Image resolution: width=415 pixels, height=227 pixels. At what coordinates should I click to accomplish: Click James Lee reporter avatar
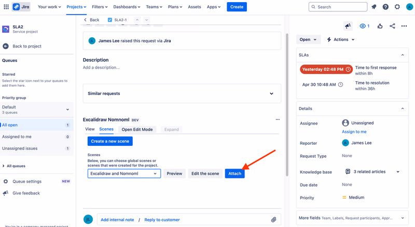345,143
